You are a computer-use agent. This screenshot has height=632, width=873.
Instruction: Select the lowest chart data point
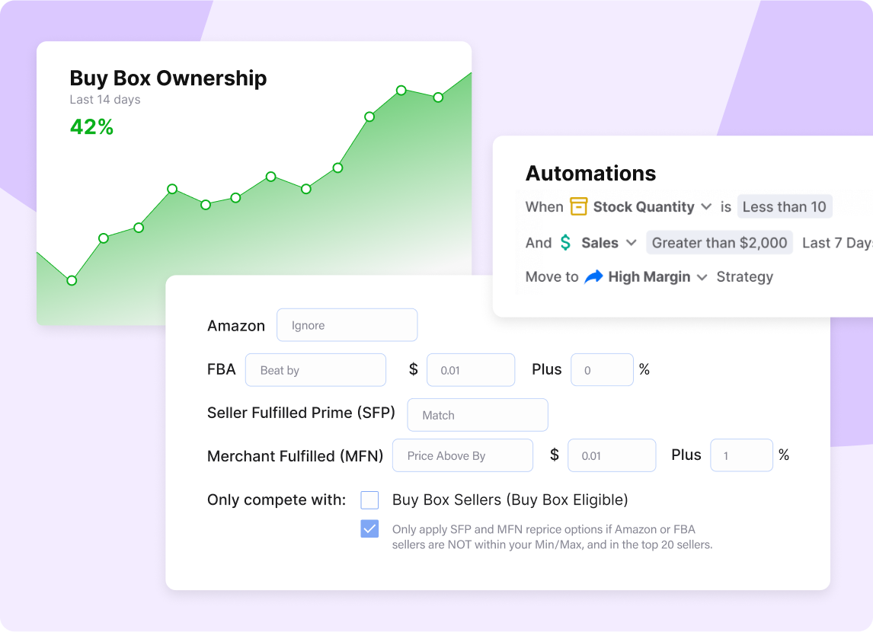(72, 280)
